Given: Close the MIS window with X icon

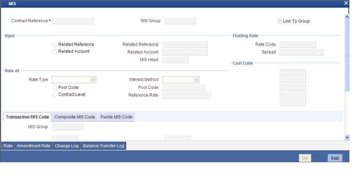Looking at the screenshot, I should point(346,3).
